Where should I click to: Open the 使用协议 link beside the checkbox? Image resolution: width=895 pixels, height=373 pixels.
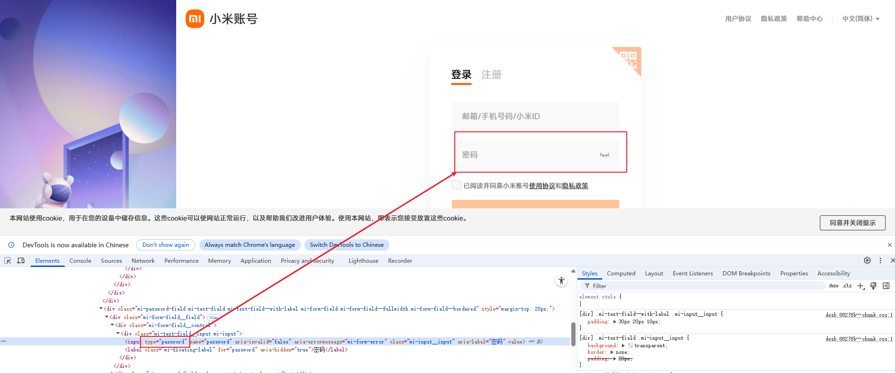pos(542,186)
